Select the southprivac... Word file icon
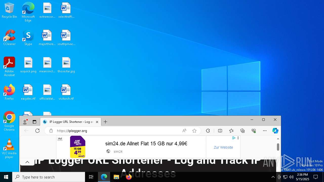 coord(66,38)
